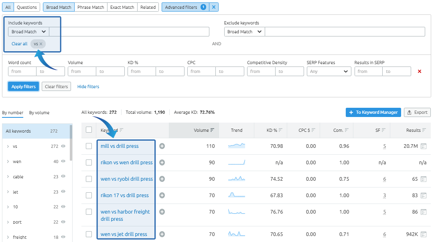
Task: Add 'wen vs ryobi drill press' plus icon
Action: [162, 179]
